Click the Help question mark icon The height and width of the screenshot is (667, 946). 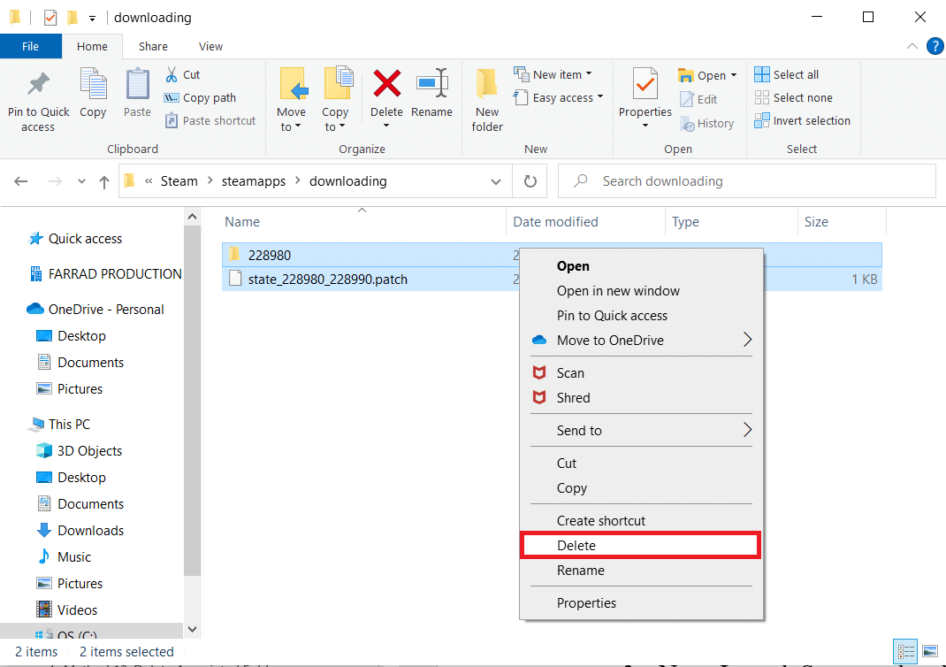click(935, 47)
